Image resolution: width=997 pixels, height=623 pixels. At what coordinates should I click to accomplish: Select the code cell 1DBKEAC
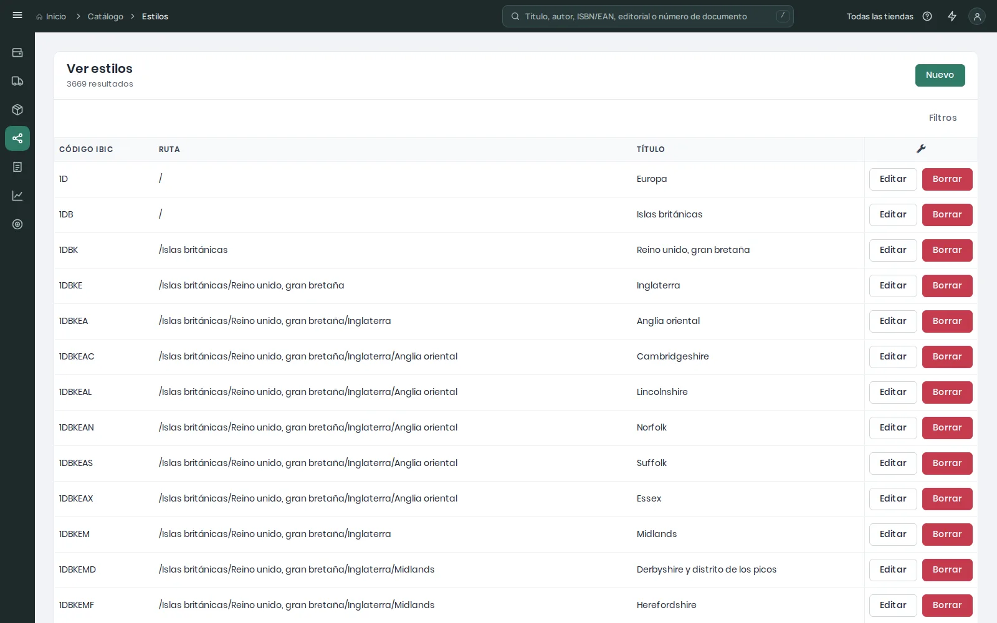click(77, 356)
